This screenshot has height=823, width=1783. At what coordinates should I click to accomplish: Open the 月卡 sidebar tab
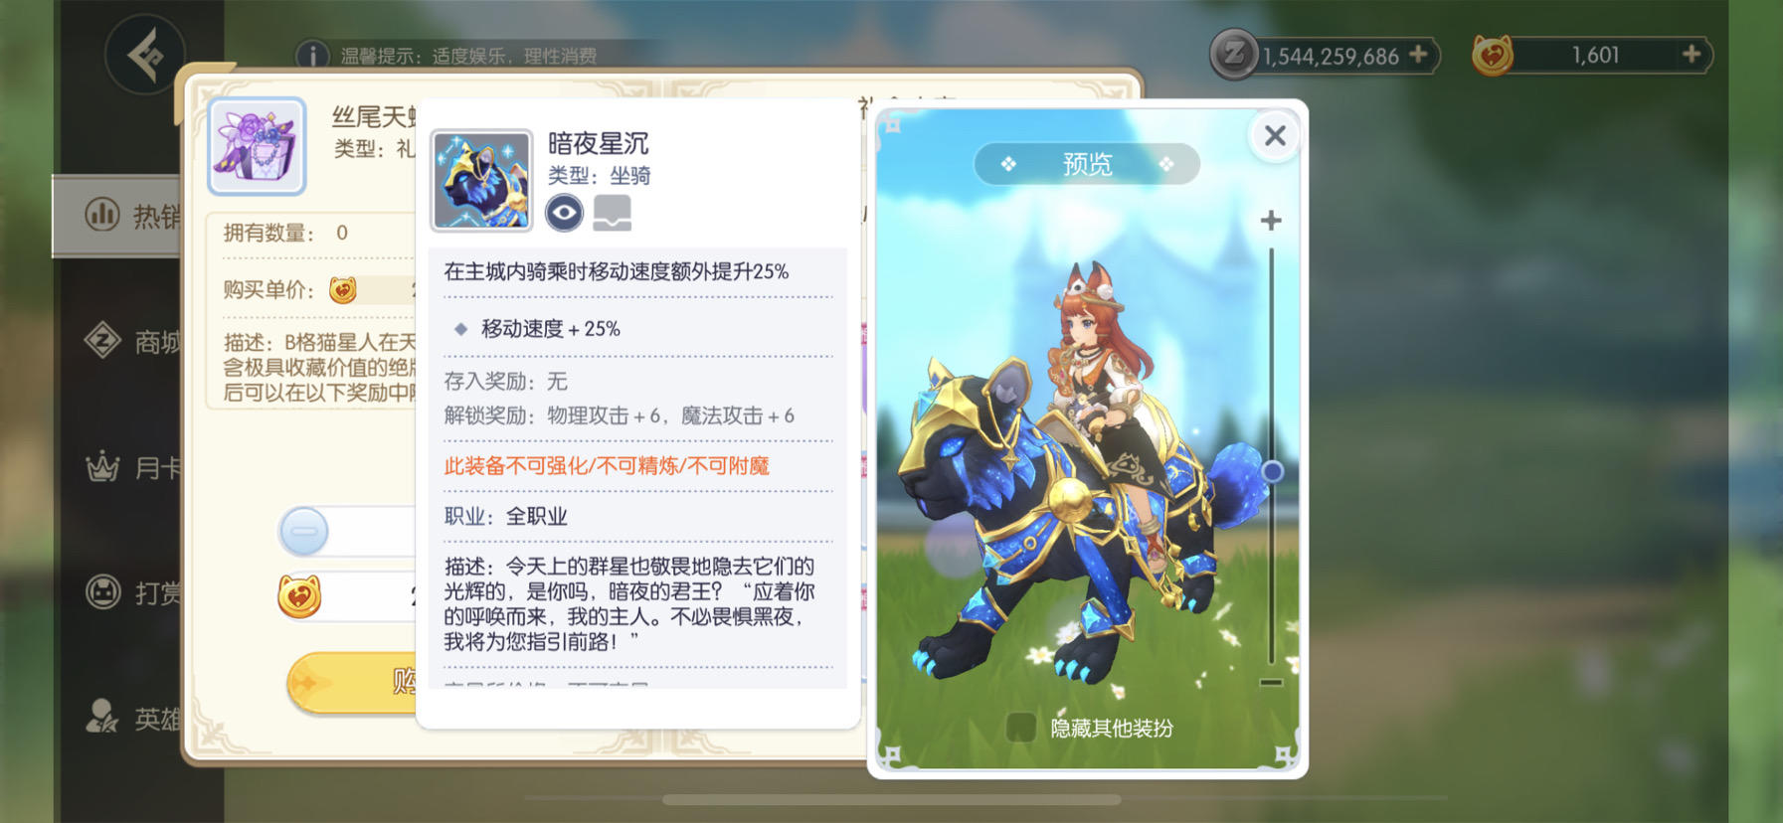(133, 467)
